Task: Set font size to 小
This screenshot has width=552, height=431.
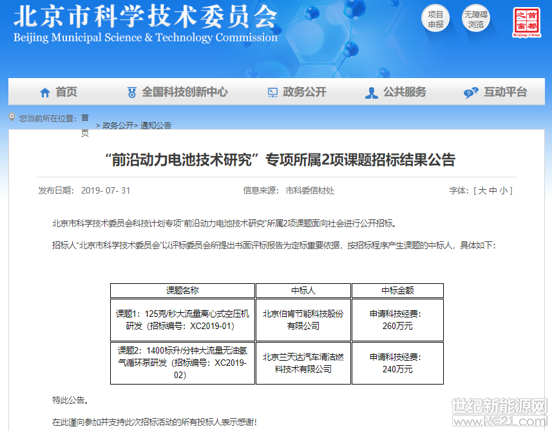Action: [504, 191]
